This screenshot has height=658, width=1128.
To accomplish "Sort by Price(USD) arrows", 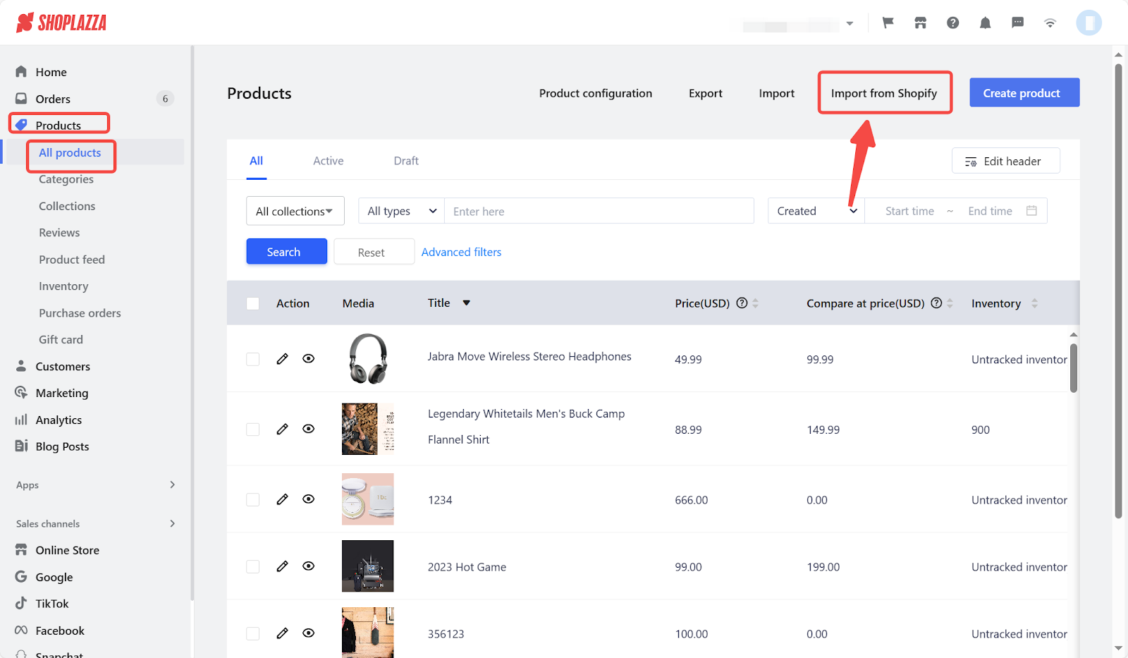I will tap(756, 303).
